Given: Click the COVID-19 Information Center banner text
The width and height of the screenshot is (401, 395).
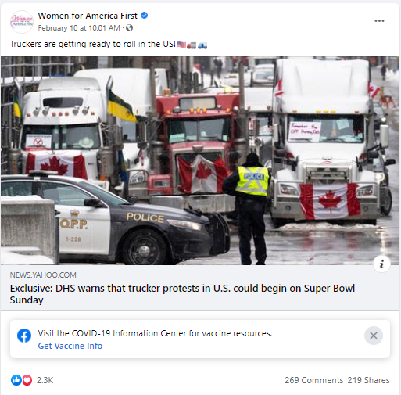Looking at the screenshot, I should coord(155,333).
